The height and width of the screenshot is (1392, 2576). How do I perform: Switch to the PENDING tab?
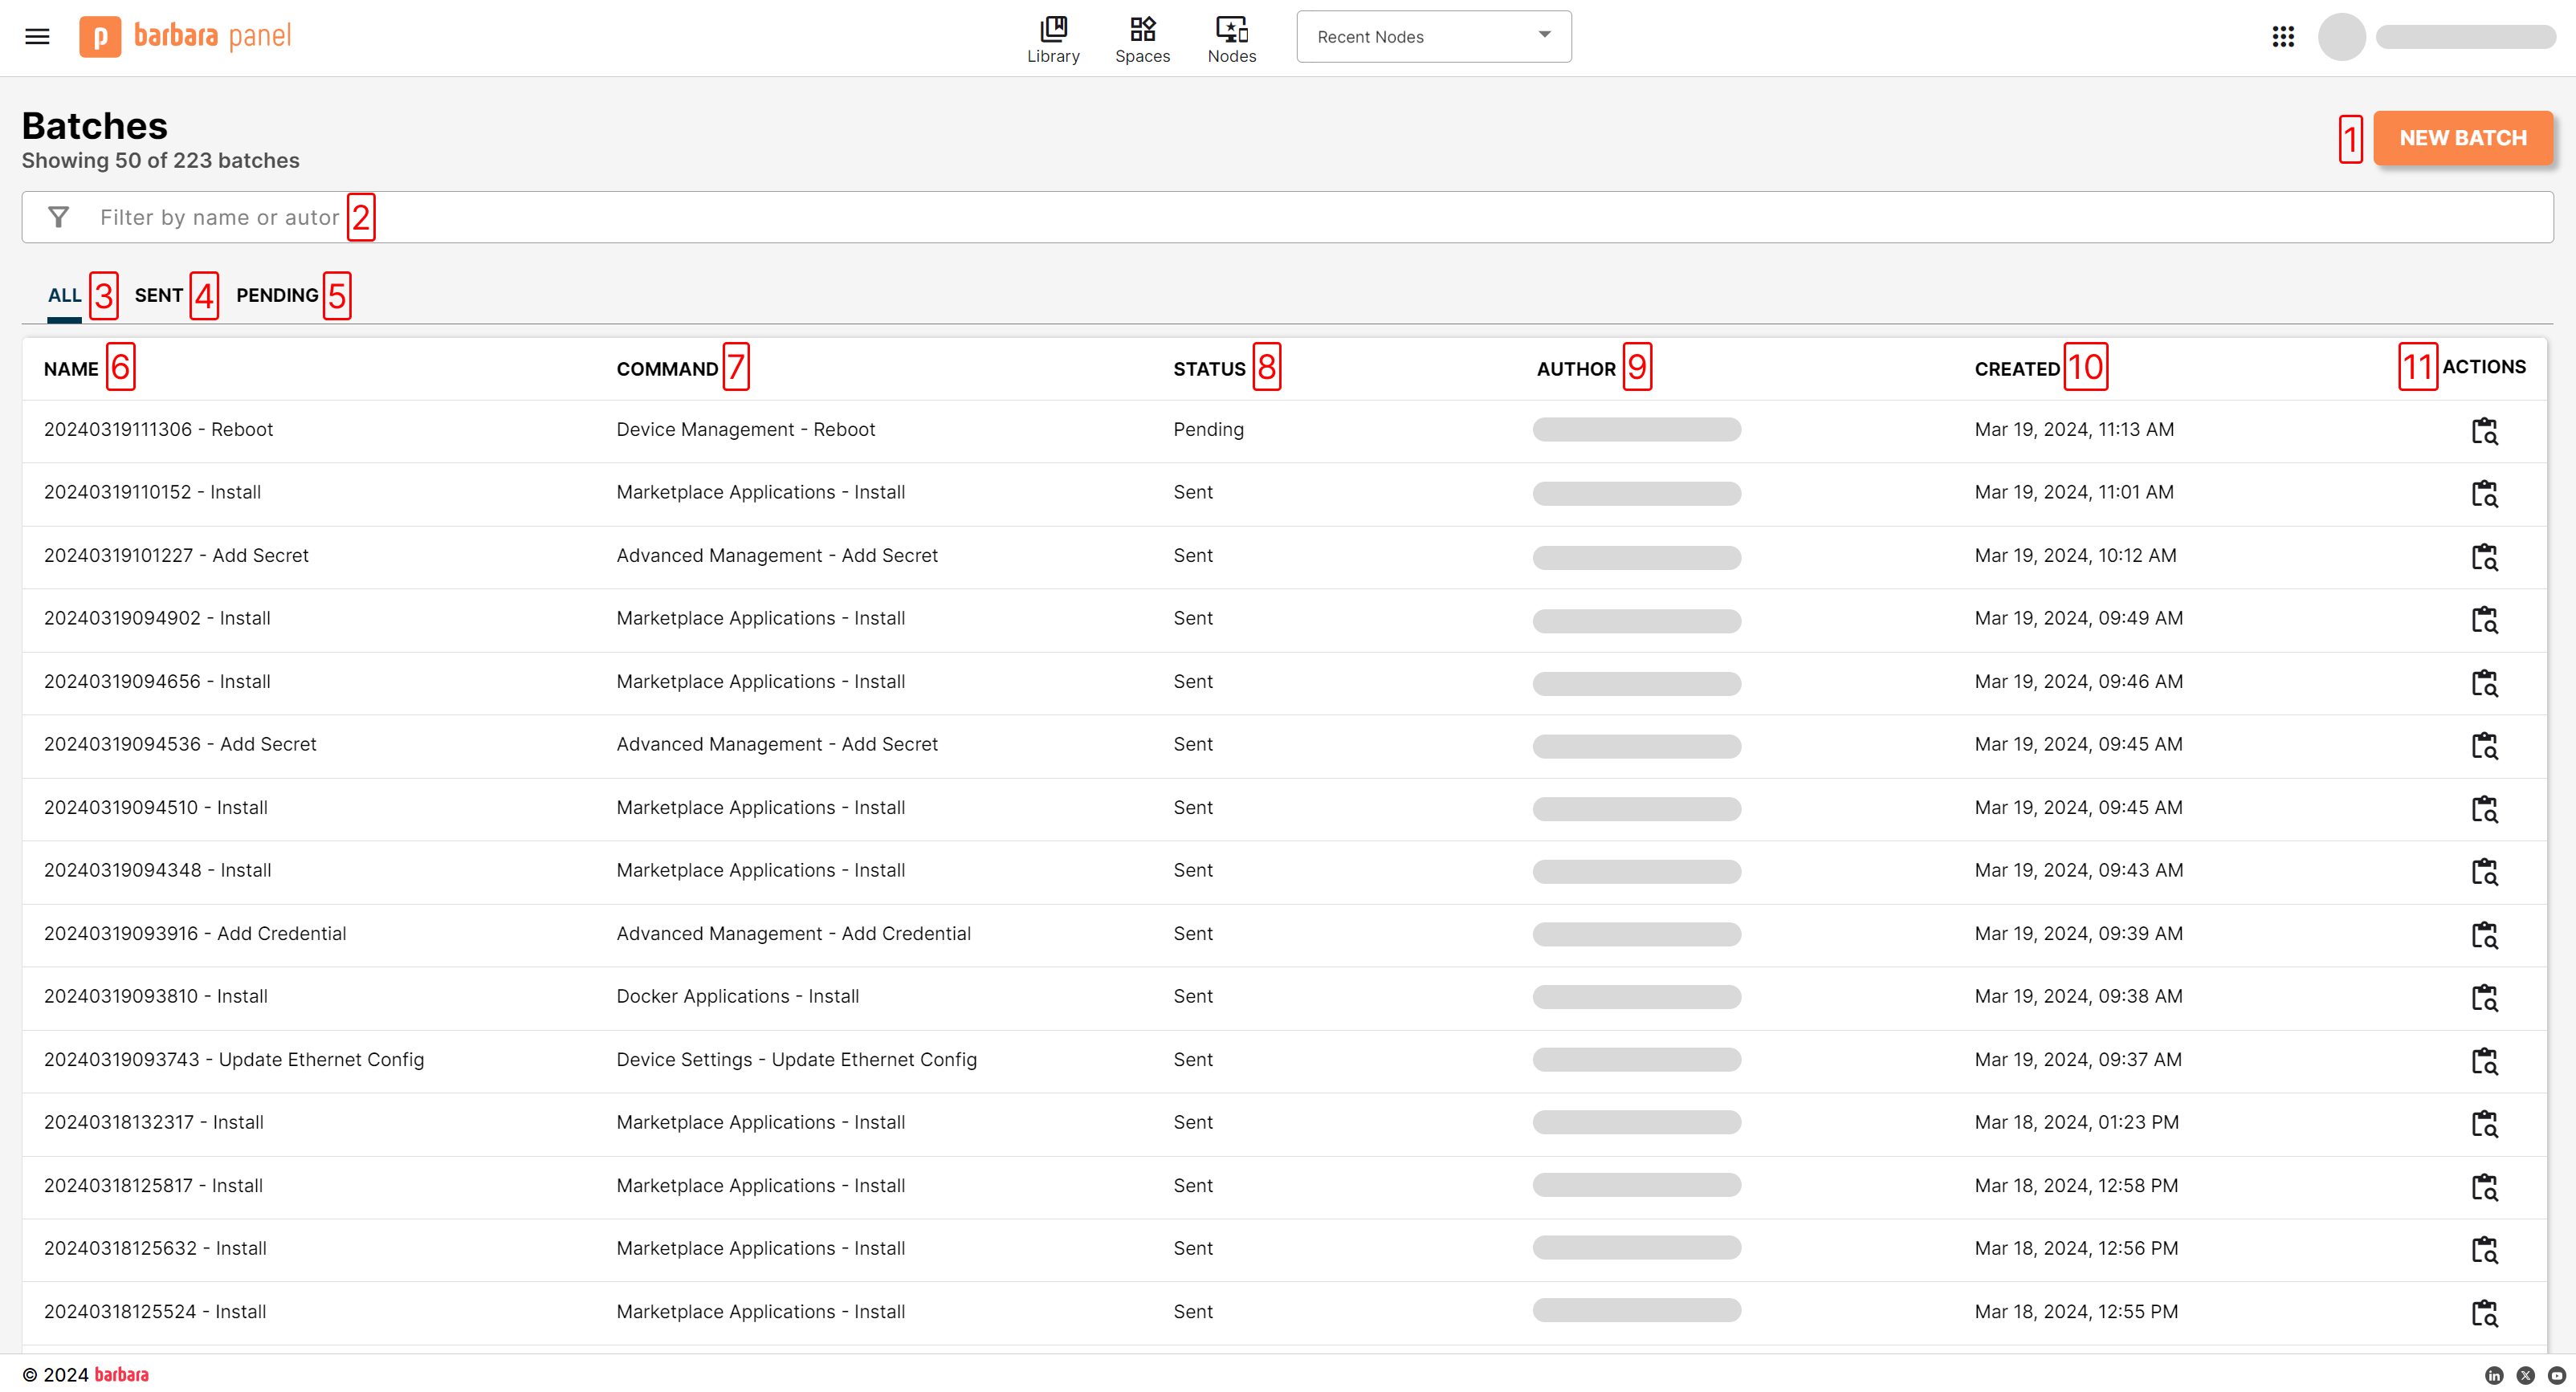pos(277,295)
